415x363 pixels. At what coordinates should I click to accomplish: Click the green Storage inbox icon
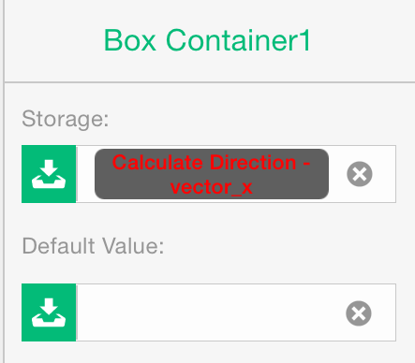point(49,174)
